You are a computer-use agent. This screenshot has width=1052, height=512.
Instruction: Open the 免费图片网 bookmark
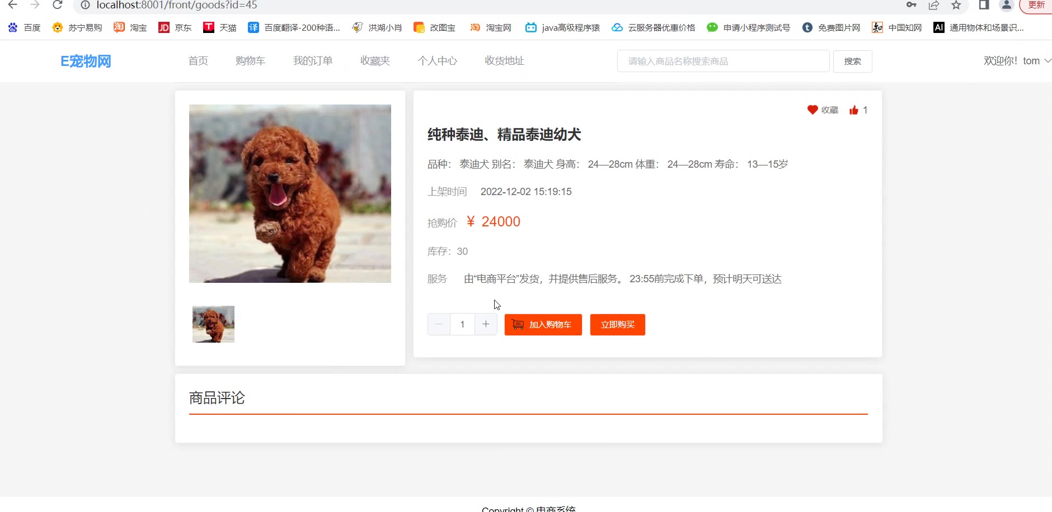tap(831, 27)
